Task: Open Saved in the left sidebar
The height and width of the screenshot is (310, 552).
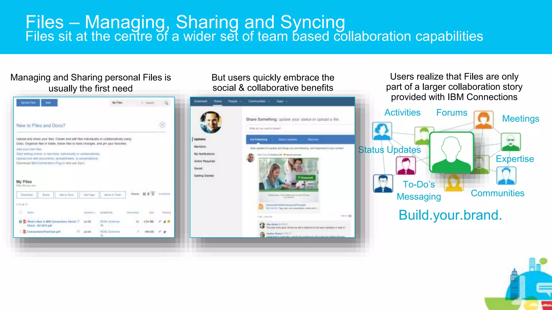Action: click(x=198, y=168)
